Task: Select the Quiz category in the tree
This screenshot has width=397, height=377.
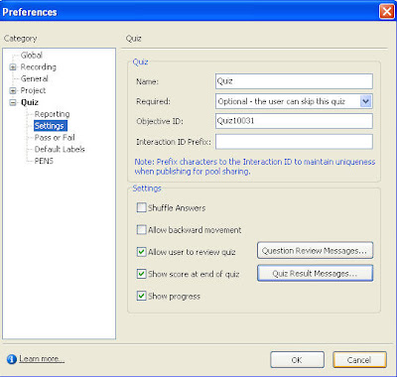Action: [30, 102]
